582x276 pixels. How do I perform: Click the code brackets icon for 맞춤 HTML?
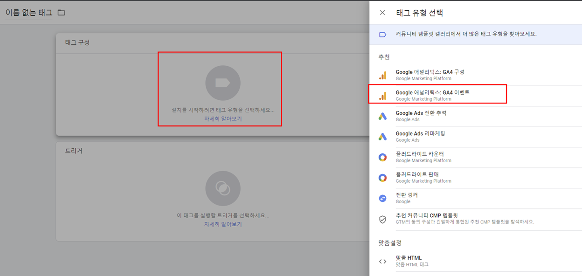click(x=382, y=262)
